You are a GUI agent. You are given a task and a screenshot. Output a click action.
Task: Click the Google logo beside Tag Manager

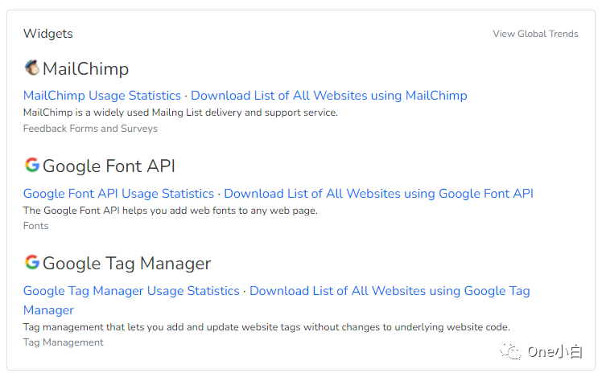31,262
